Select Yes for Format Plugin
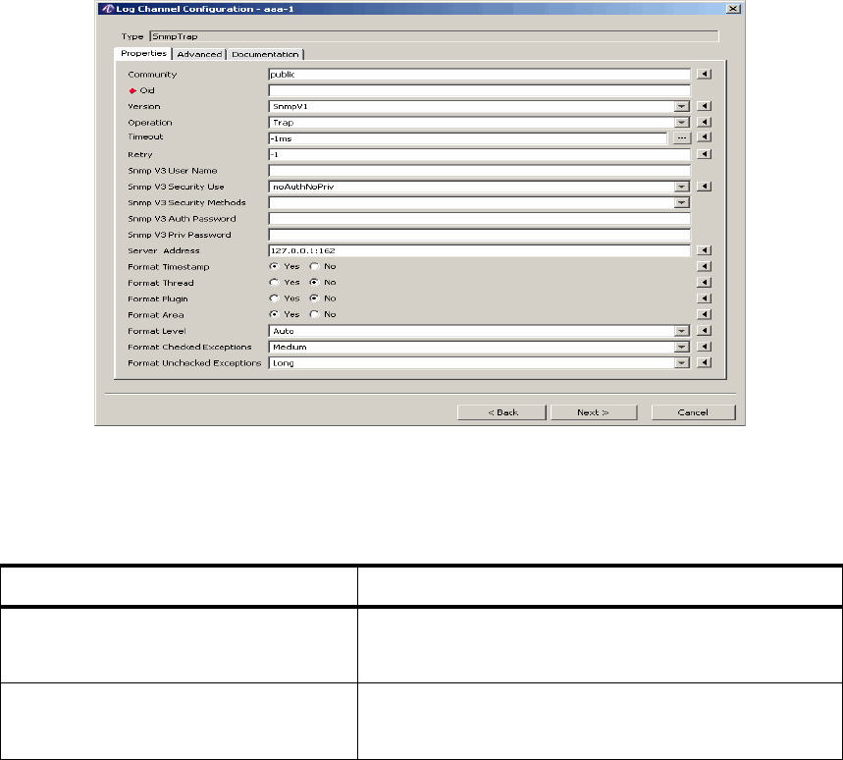 click(275, 299)
